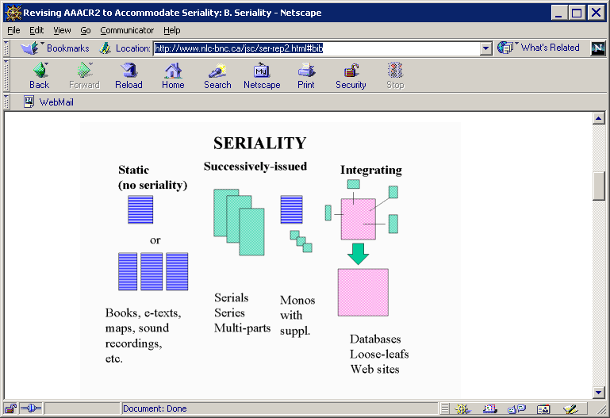Image resolution: width=610 pixels, height=418 pixels.
Task: Open the Edit menu
Action: pyautogui.click(x=36, y=30)
